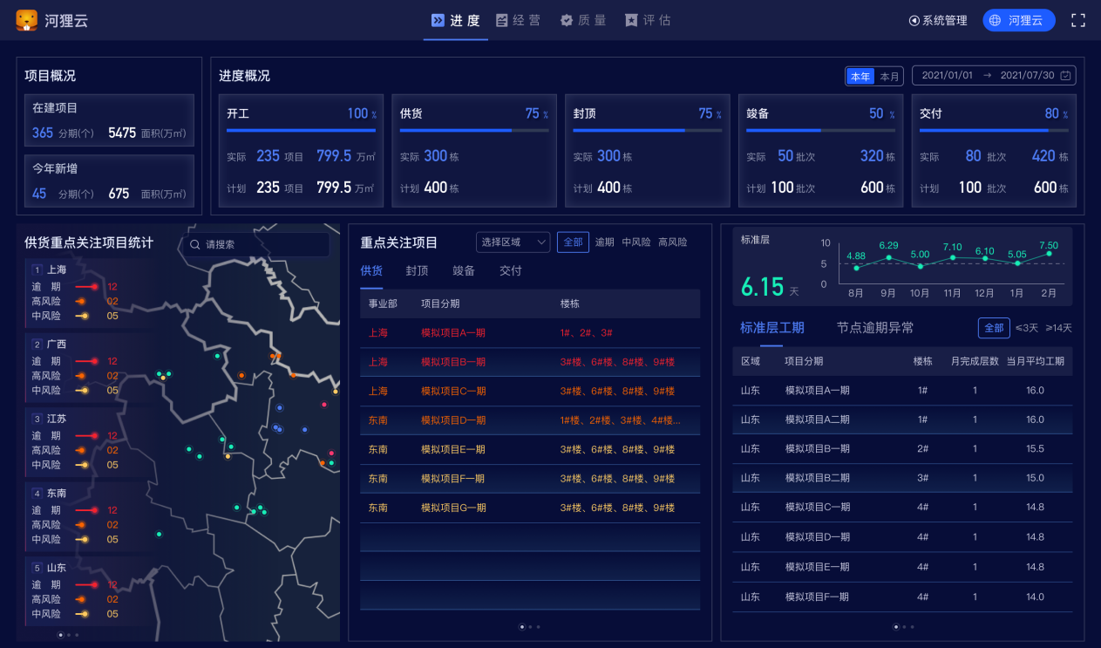1101x648 pixels.
Task: Click the 评估 tab star icon
Action: coord(631,20)
